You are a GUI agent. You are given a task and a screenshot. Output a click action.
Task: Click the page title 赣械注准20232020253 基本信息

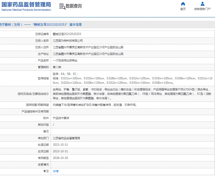coord(57,25)
